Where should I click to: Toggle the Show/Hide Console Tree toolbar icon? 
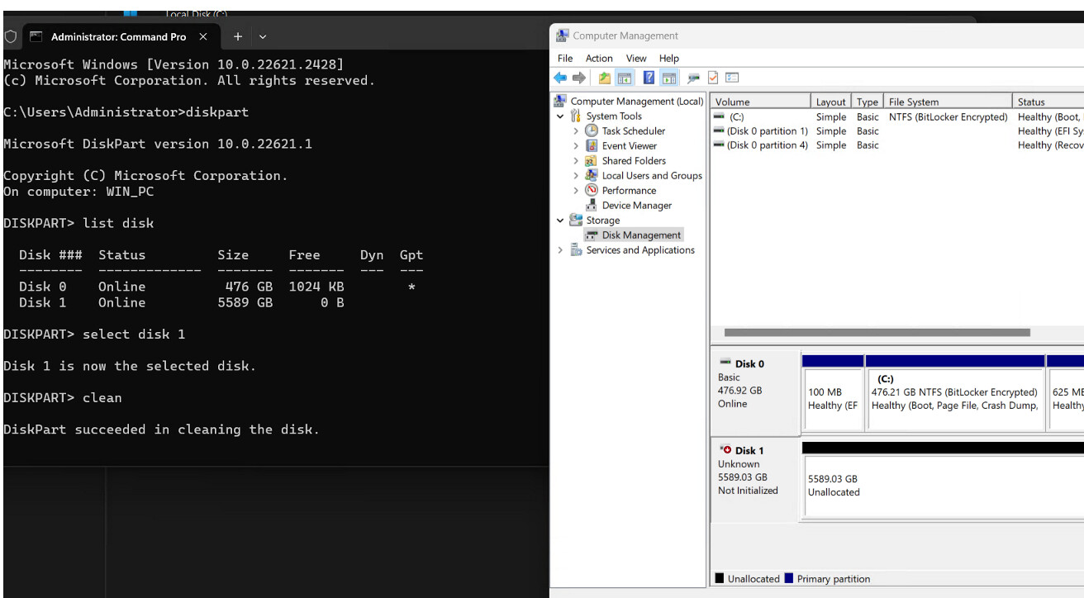tap(625, 78)
